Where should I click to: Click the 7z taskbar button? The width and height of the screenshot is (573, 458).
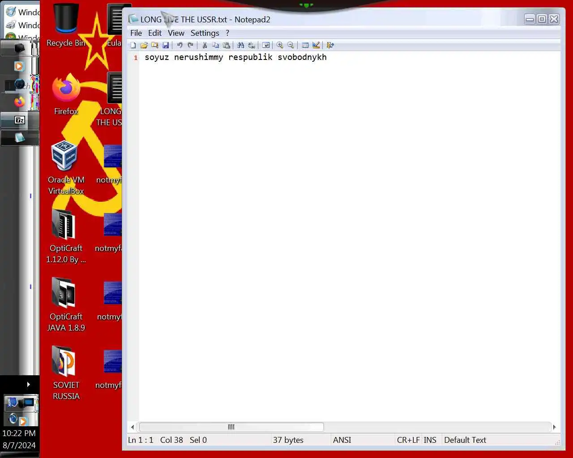tap(20, 120)
